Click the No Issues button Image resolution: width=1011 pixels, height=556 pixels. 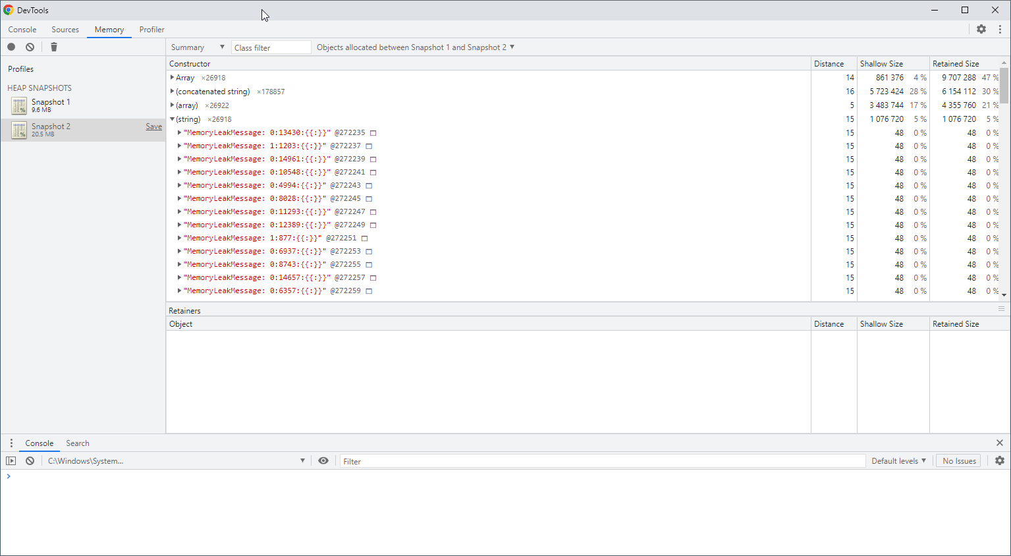point(959,461)
